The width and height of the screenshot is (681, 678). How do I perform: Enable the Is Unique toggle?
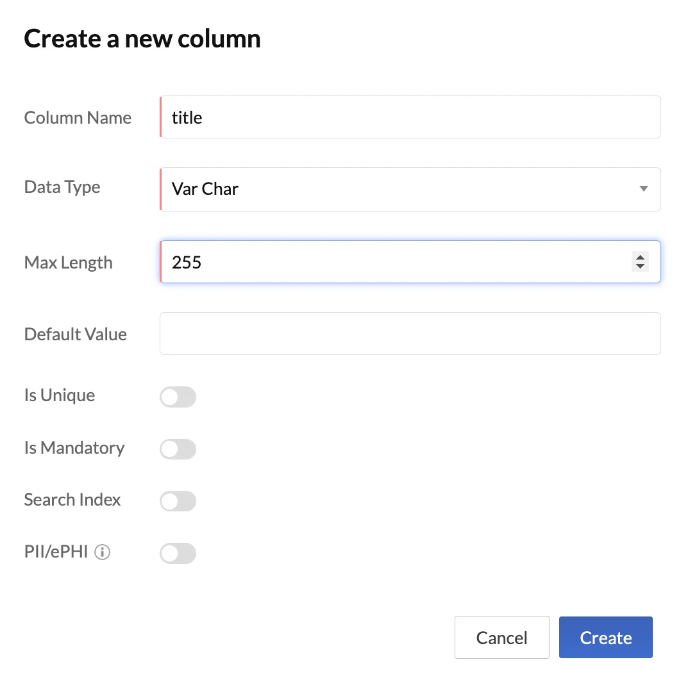pos(178,397)
